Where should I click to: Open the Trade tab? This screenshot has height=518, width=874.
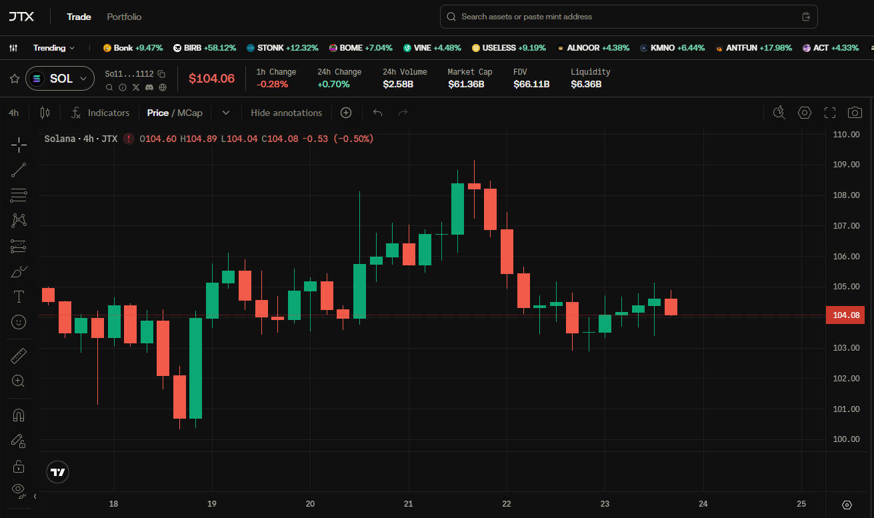(x=79, y=17)
